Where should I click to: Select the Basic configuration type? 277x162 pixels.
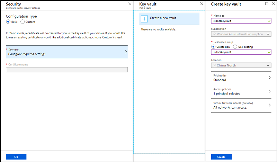pos(9,22)
